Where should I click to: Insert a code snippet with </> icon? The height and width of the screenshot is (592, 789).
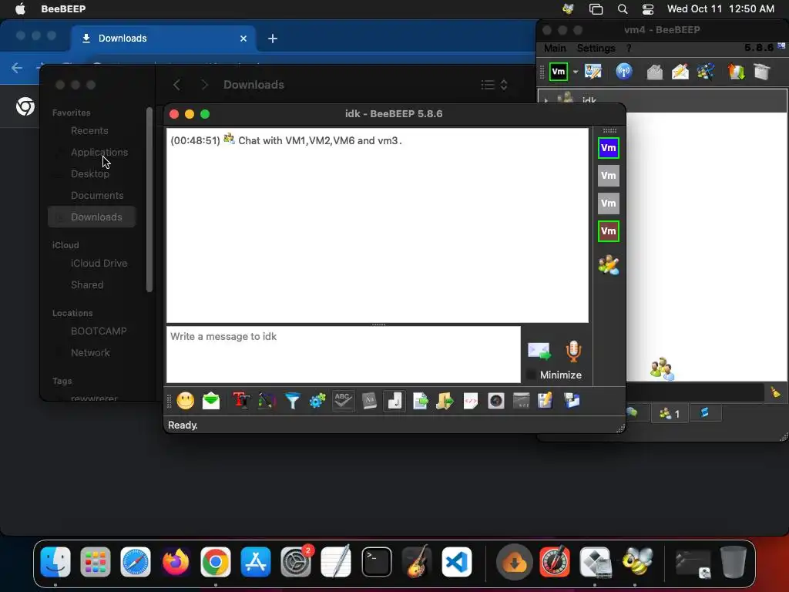471,401
